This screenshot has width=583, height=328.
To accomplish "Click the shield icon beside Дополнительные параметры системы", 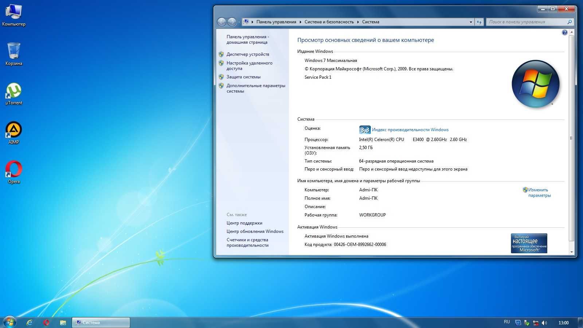I will [x=221, y=86].
